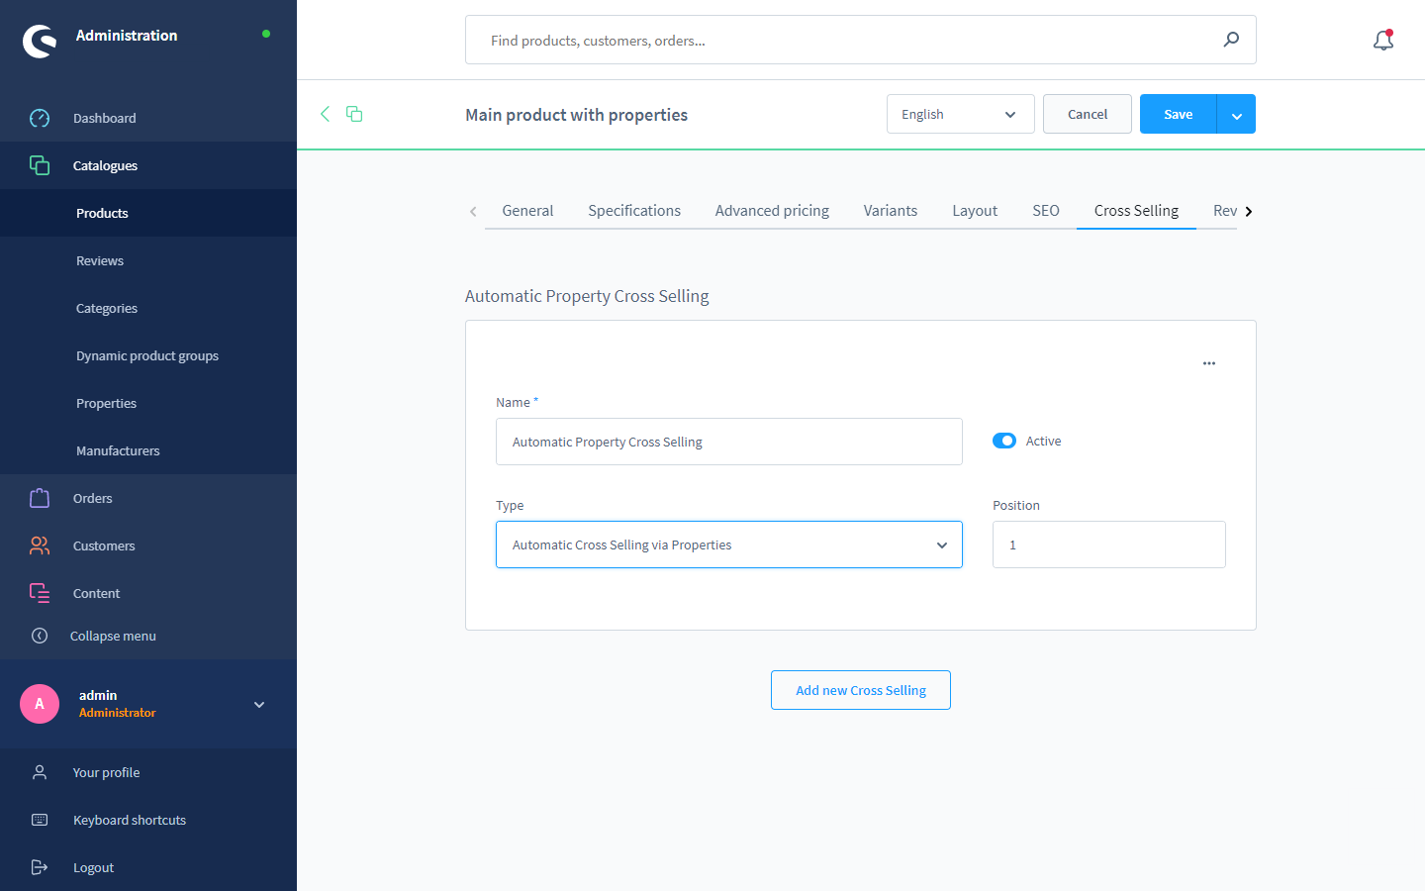Open the Save options arrow dropdown
1425x891 pixels.
(1236, 114)
